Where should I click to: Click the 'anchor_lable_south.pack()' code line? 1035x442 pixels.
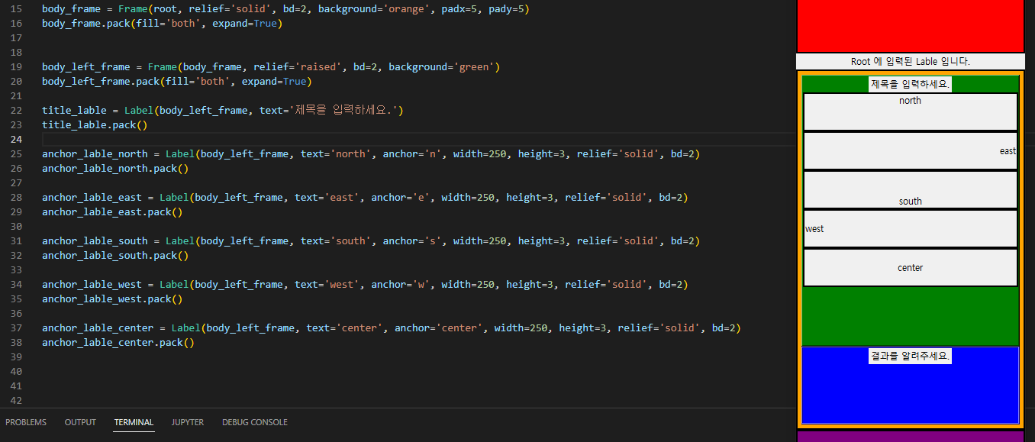[x=115, y=255]
